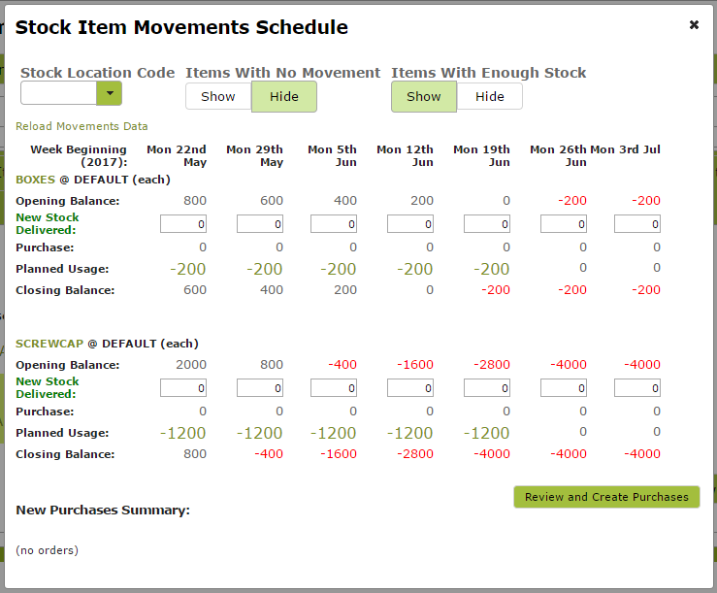Viewport: 717px width, 593px height.
Task: Click the New Purchases Summary heading
Action: click(x=103, y=511)
